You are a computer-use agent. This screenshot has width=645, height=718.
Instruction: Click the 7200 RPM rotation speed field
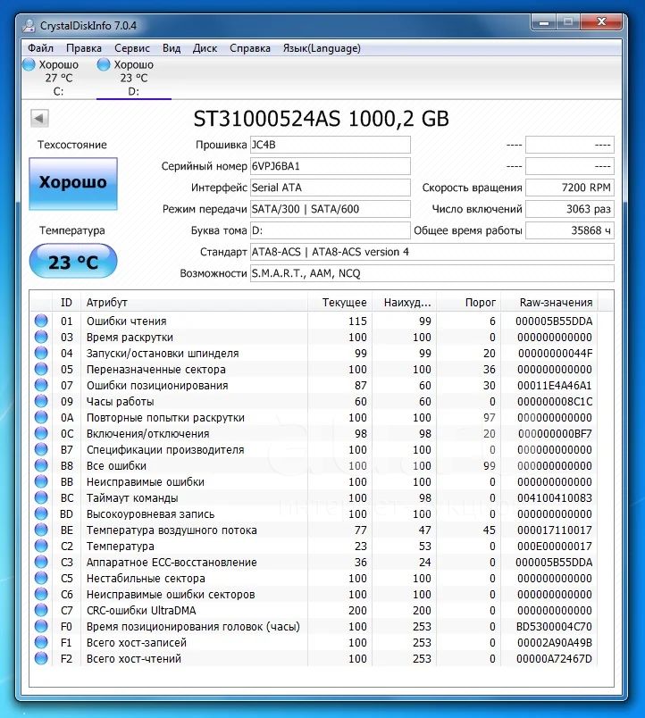(x=569, y=188)
